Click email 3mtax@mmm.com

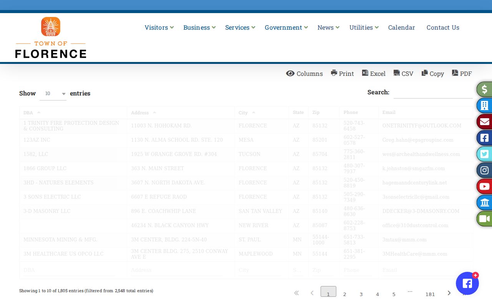404,239
